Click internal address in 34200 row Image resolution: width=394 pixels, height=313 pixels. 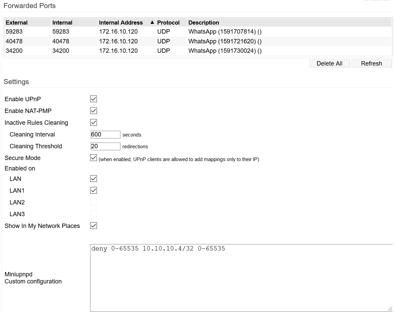118,51
